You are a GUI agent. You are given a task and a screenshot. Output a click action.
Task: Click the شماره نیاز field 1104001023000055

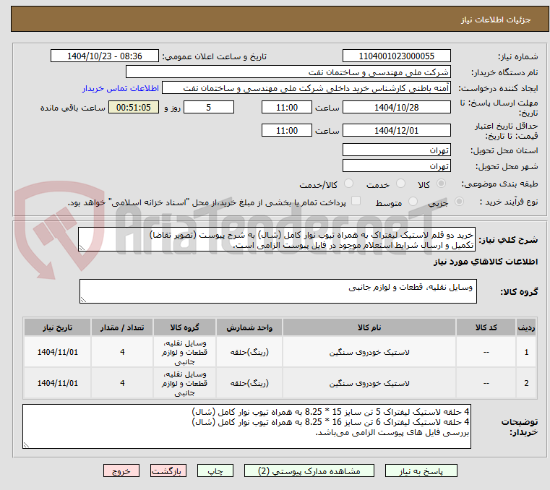(x=396, y=56)
